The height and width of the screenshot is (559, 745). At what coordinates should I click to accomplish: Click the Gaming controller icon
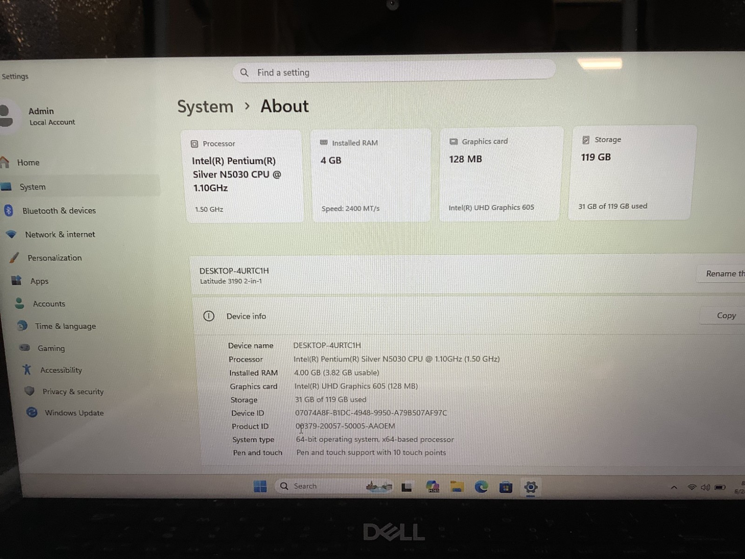[25, 348]
